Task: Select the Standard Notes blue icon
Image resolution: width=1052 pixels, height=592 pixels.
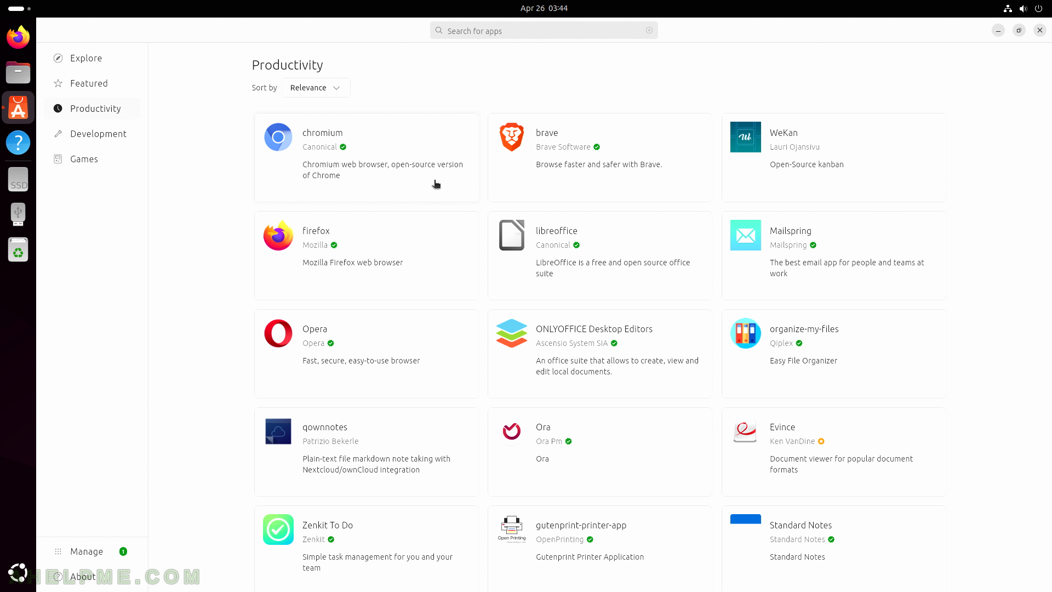Action: [x=746, y=519]
